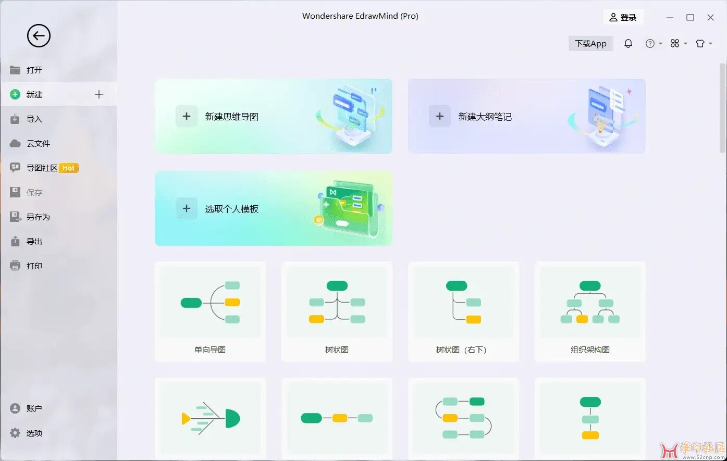Select the 树状图（右下）layout thumbnail

(x=464, y=312)
